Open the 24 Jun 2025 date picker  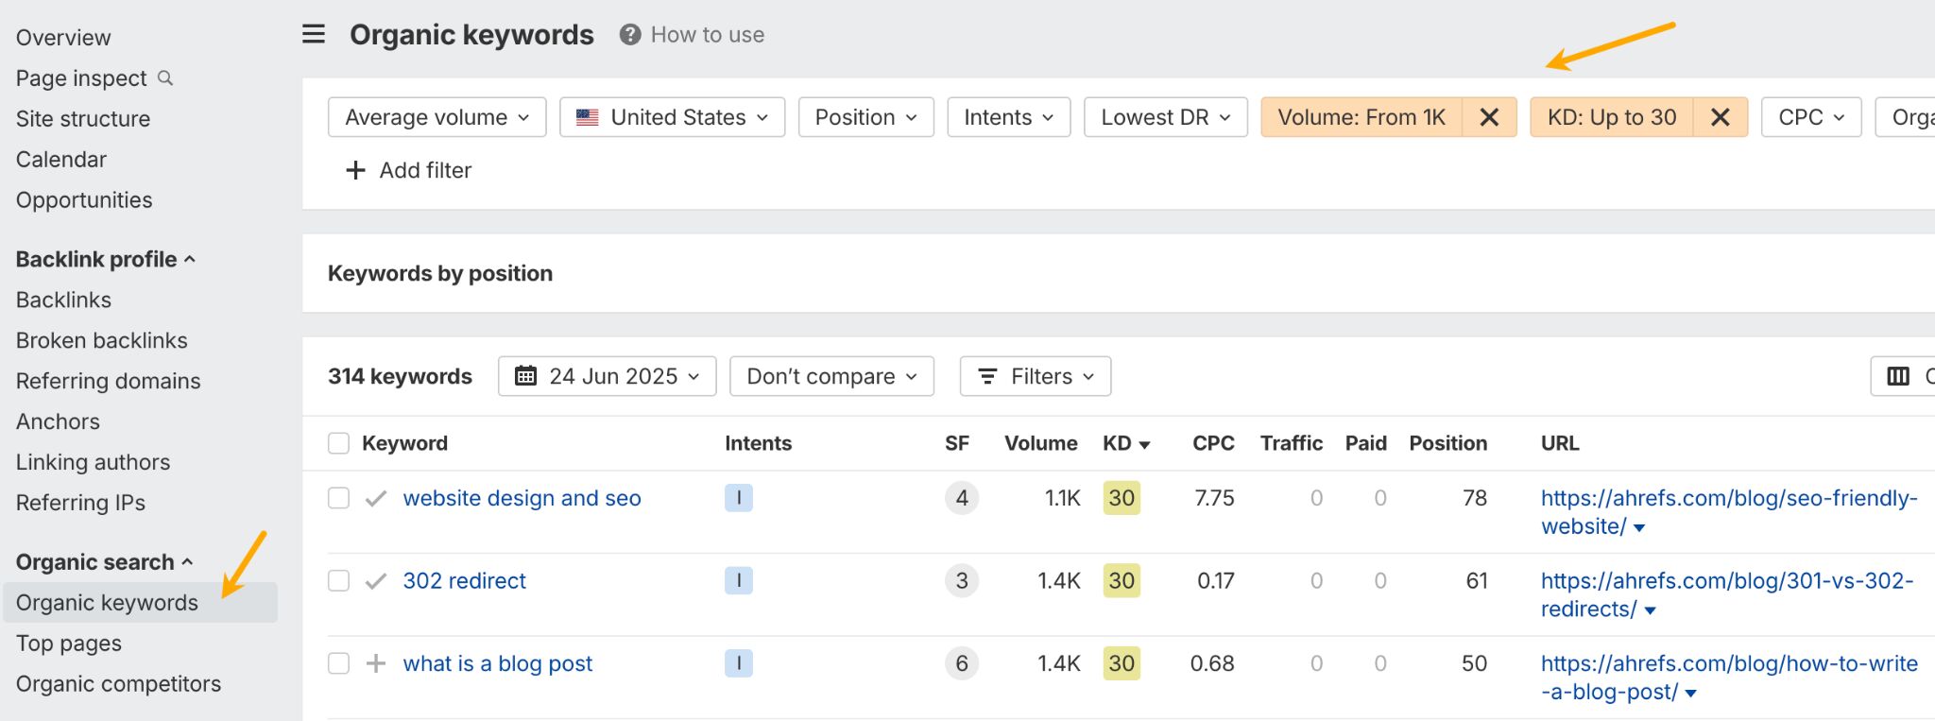[607, 376]
